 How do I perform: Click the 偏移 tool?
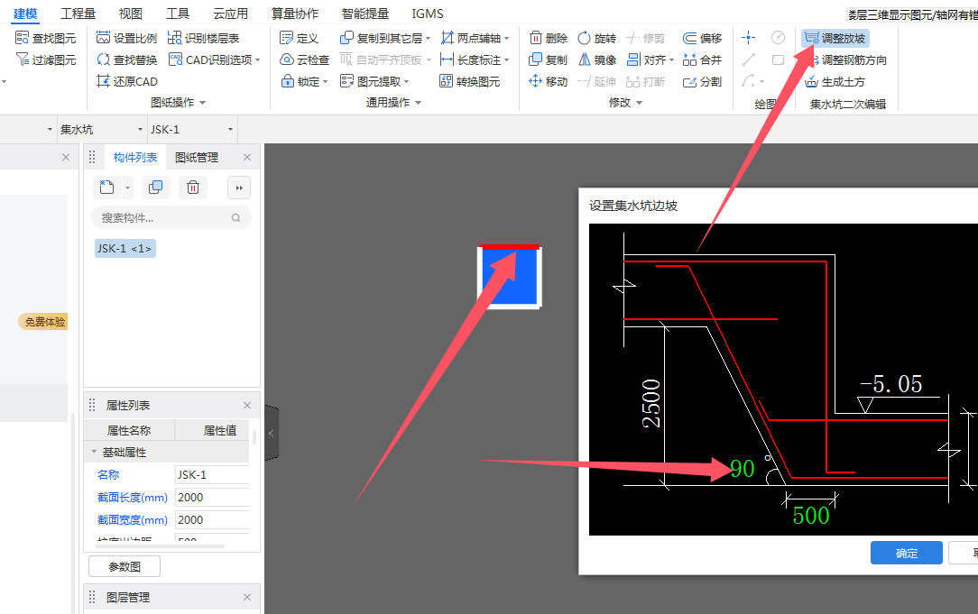[702, 39]
